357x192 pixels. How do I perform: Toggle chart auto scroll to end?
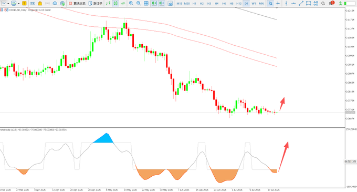[x=154, y=3]
